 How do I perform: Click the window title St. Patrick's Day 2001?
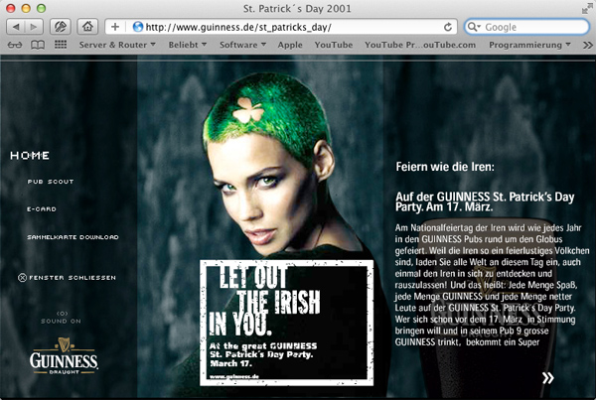297,8
